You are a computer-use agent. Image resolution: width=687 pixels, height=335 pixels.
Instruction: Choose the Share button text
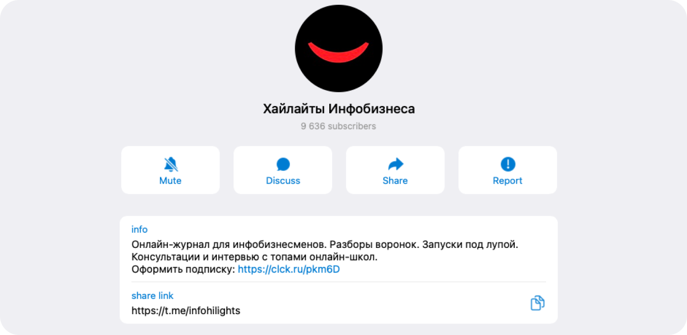(395, 181)
